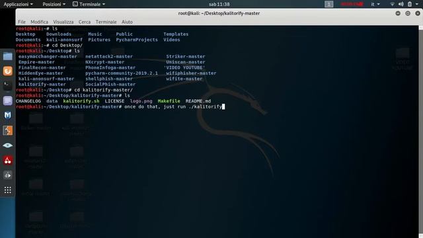This screenshot has width=423, height=238.
Task: Click 'Striker-master' in the listing
Action: coord(186,56)
